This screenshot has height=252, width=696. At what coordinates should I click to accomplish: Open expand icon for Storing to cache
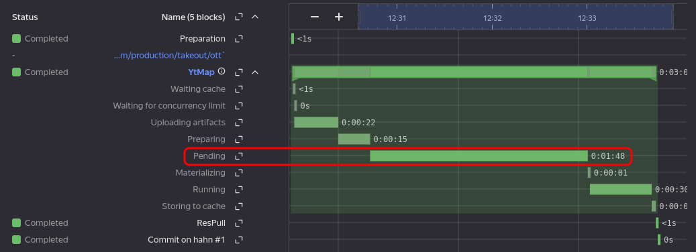pos(239,206)
